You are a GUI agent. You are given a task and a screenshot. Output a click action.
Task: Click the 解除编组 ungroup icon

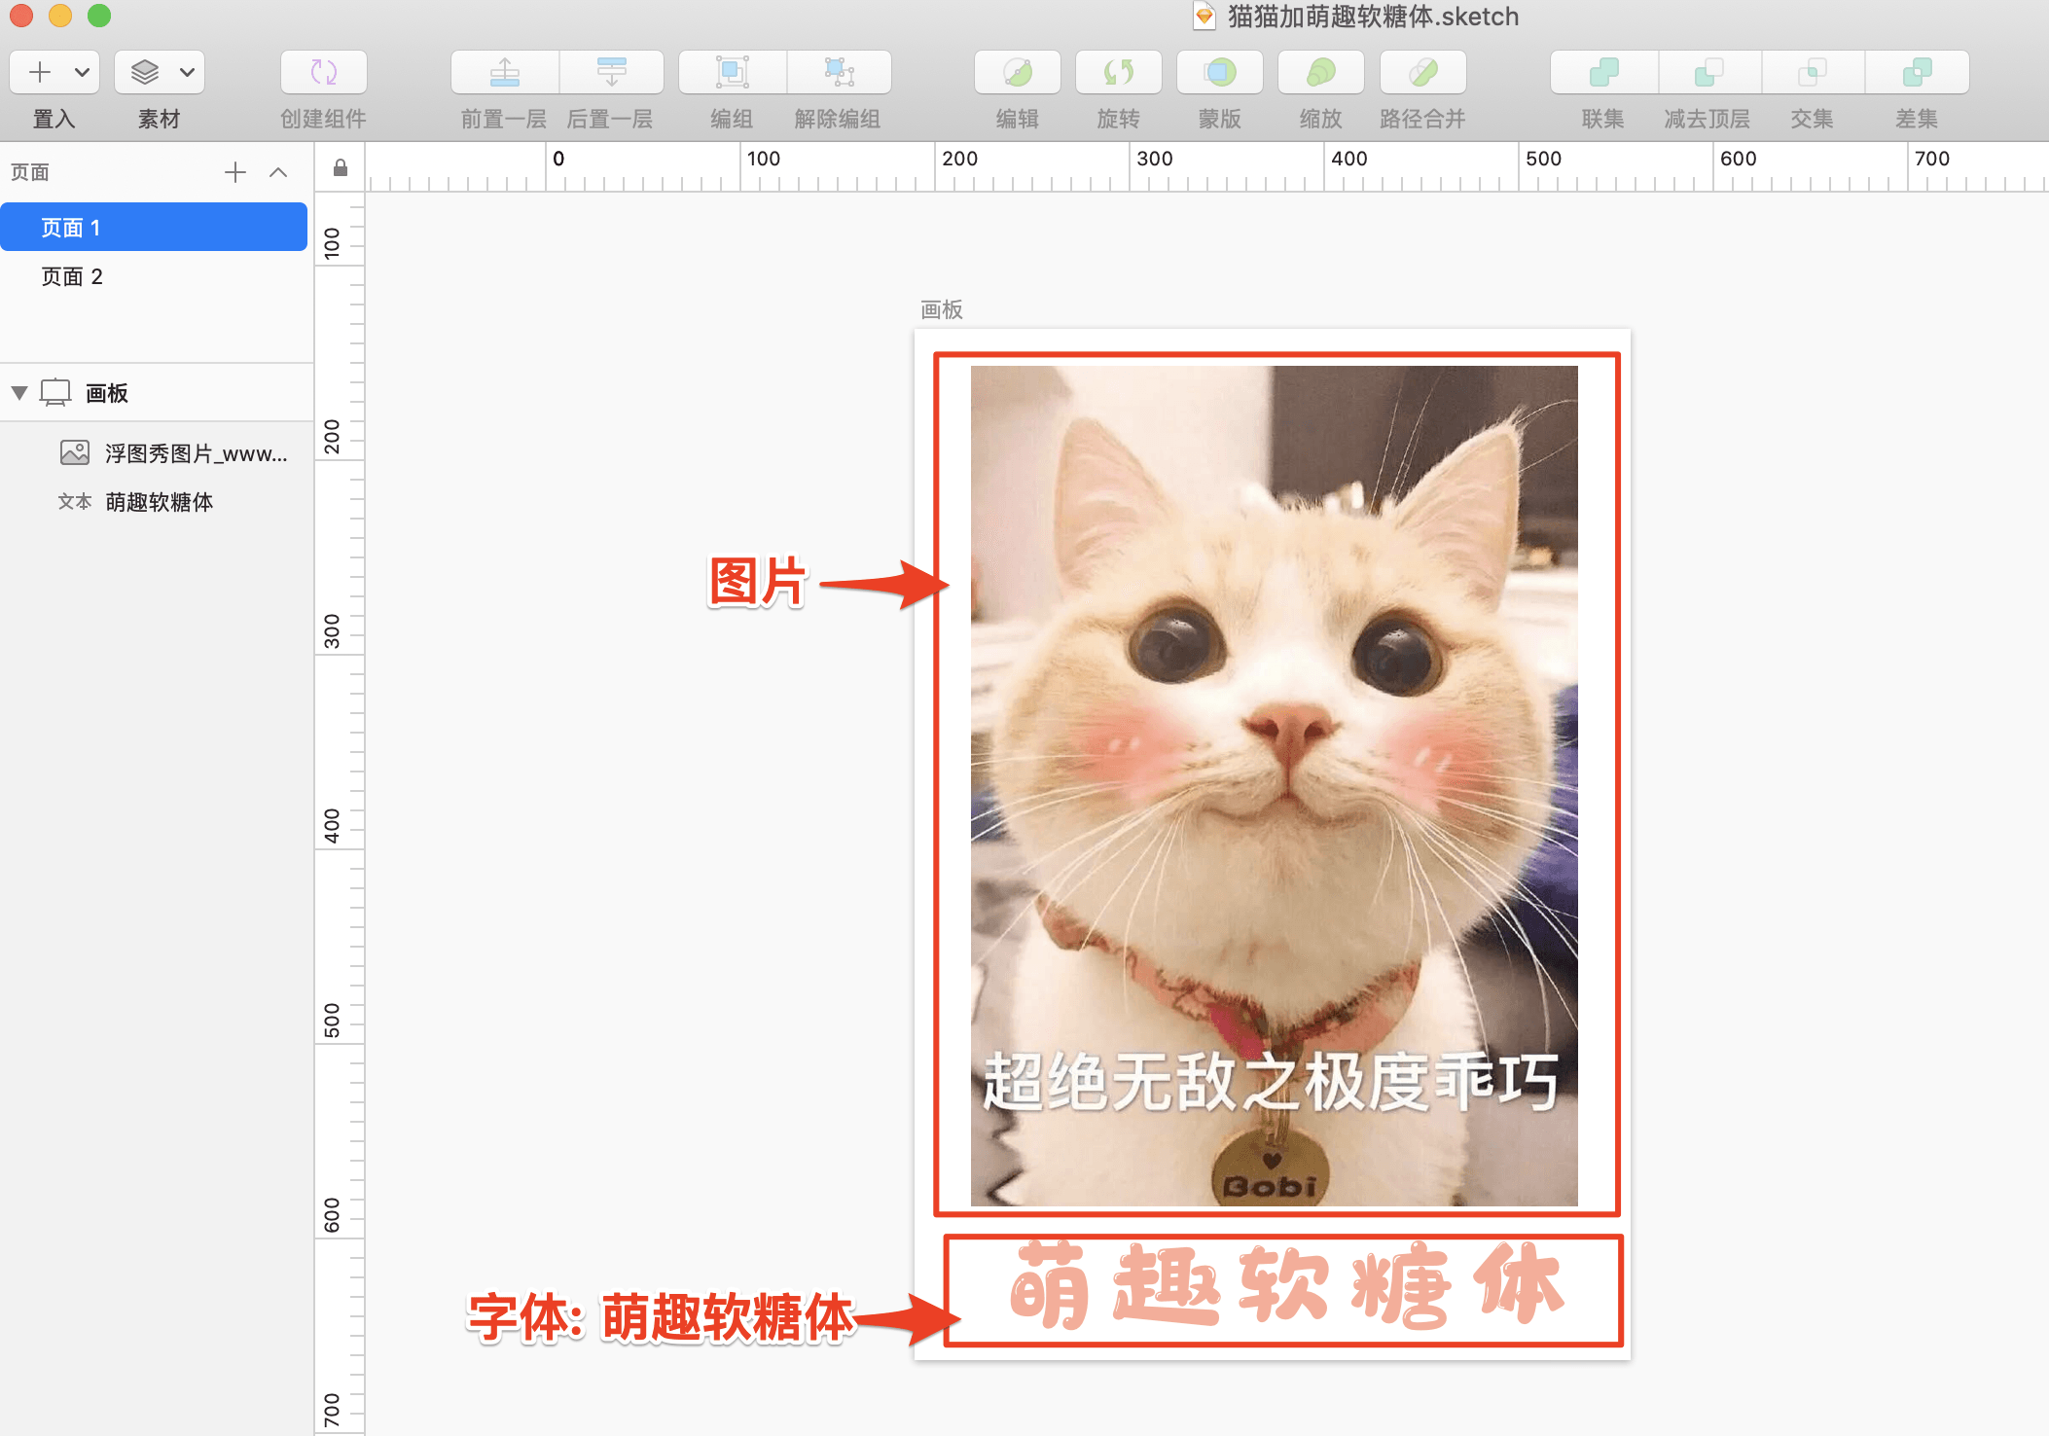coord(839,72)
